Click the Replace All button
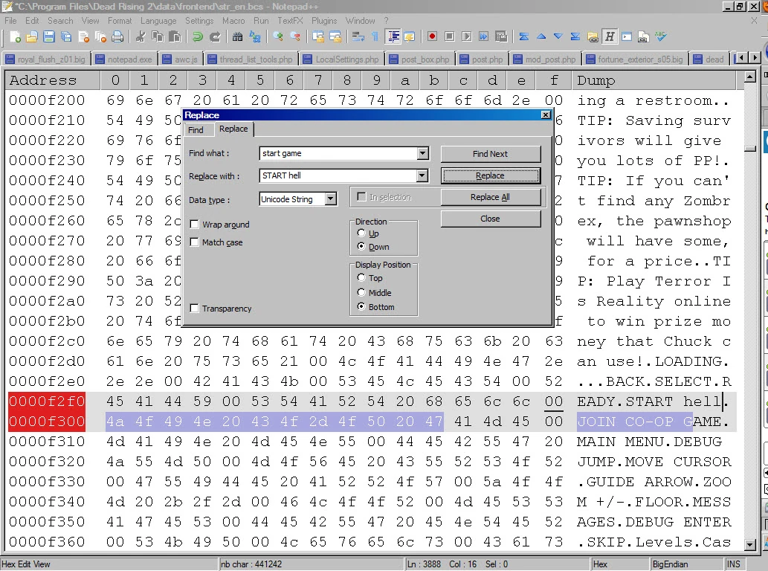Screen dimensions: 768x571 click(490, 197)
